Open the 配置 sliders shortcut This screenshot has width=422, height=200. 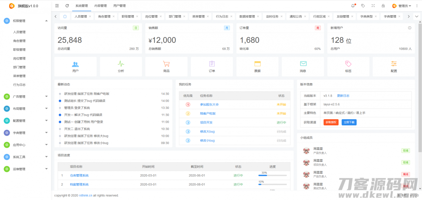[x=394, y=66]
